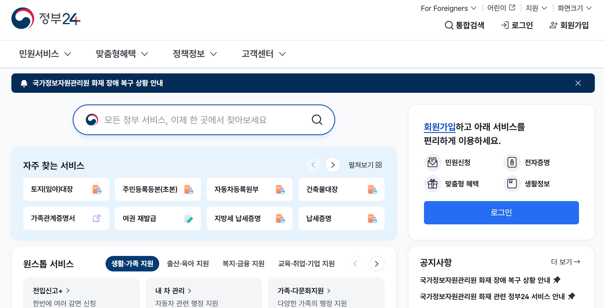Click the 맞춤형 혜택 gift icon

pyautogui.click(x=432, y=184)
